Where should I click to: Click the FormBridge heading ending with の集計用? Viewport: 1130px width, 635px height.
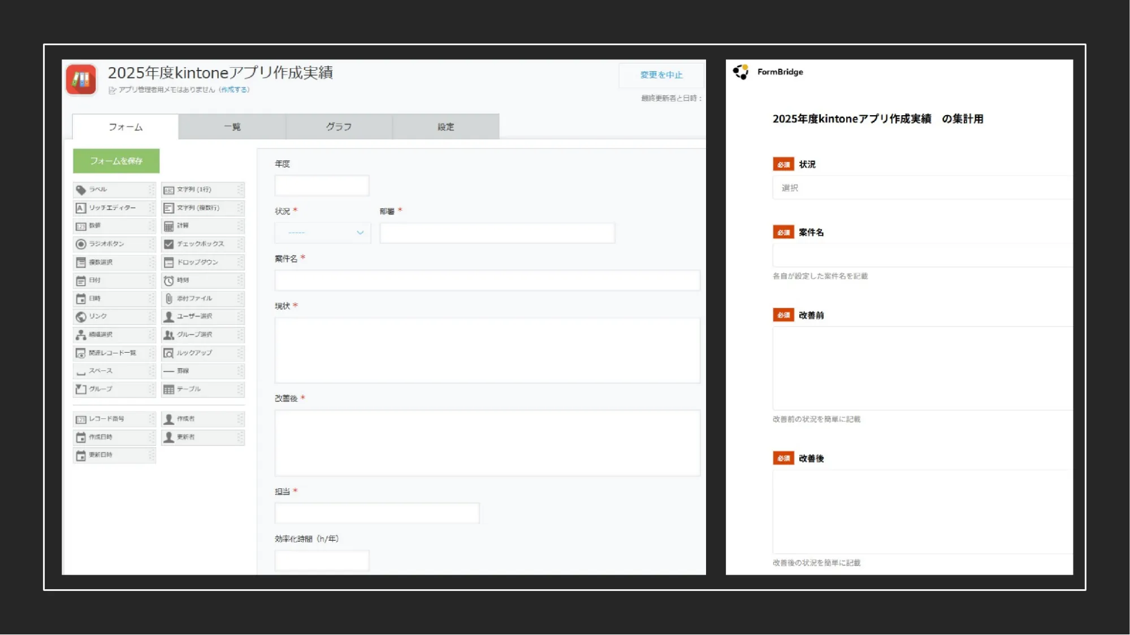[x=878, y=119]
